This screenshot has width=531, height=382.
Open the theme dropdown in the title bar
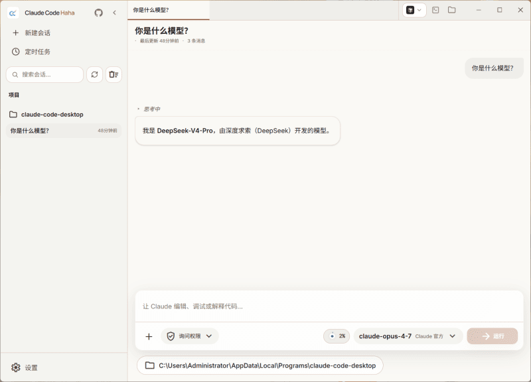click(x=414, y=10)
